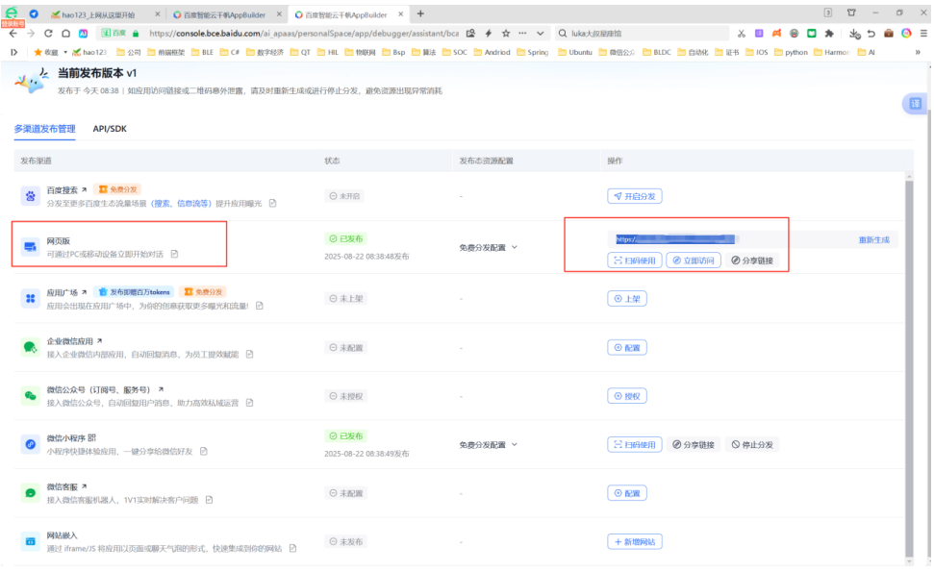Viewport: 934px width, 571px height.
Task: Click the browser address bar URL
Action: click(x=304, y=34)
